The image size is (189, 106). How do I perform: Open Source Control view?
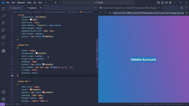coord(4,23)
